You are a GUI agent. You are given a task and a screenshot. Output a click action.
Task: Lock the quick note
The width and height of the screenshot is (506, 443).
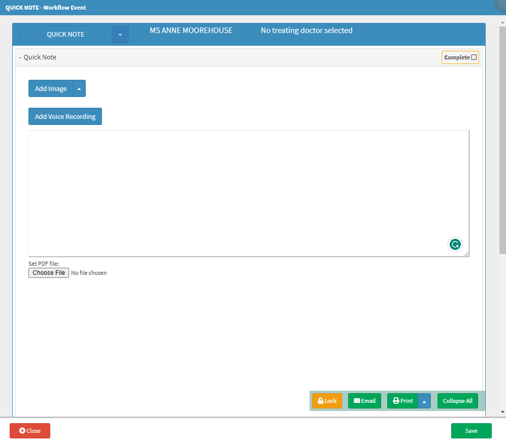(x=327, y=401)
